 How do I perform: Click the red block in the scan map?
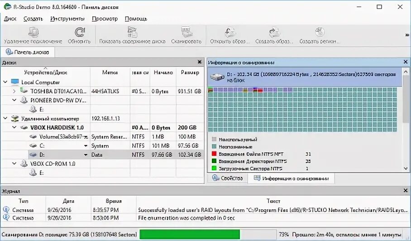[x=260, y=91]
